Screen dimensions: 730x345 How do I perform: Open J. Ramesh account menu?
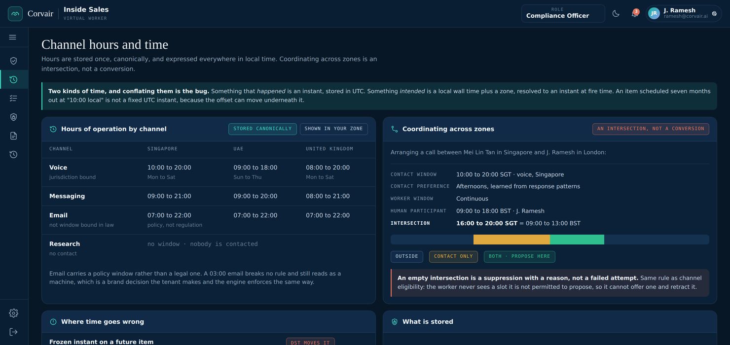click(x=684, y=13)
